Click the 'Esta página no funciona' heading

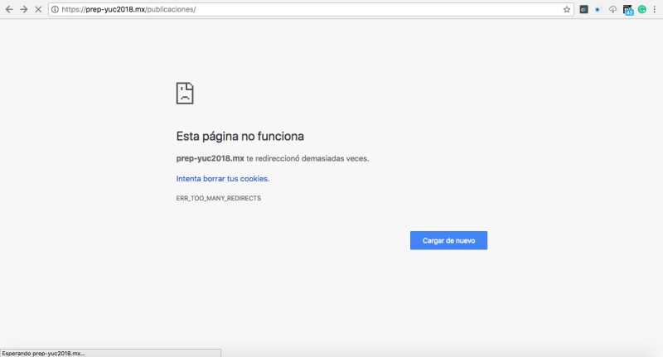tap(240, 136)
